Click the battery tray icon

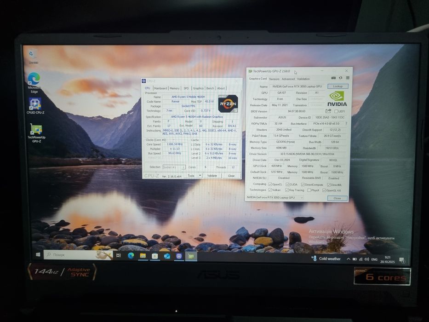(x=355, y=259)
